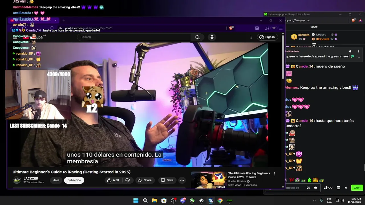
Task: Open options for suggested iRacing 2023 video
Action: (275, 174)
